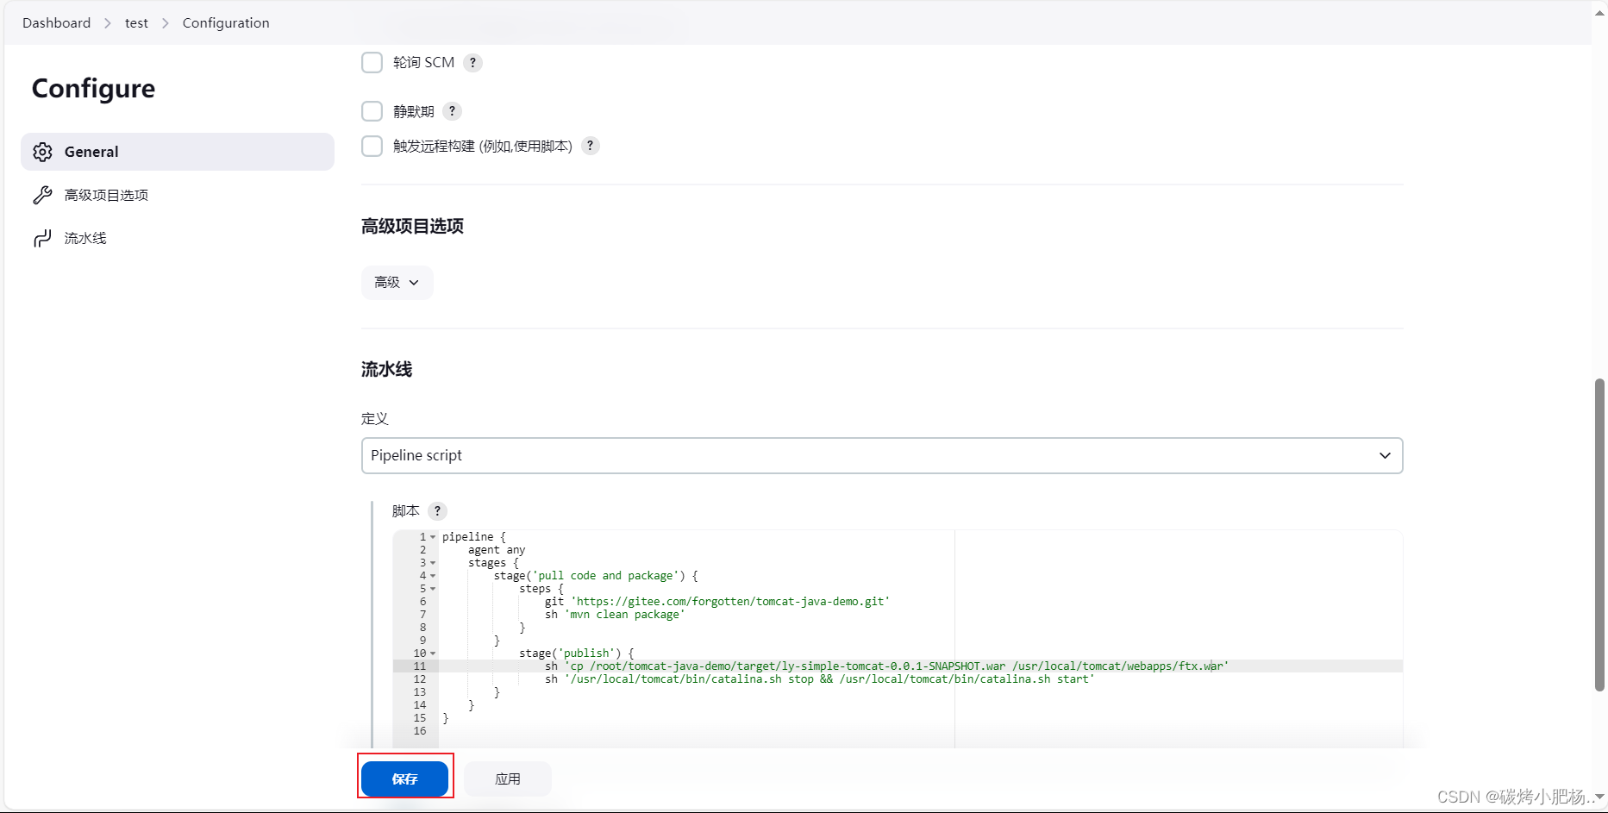The image size is (1608, 813).
Task: Open the Pipeline script definition dropdown
Action: point(881,455)
